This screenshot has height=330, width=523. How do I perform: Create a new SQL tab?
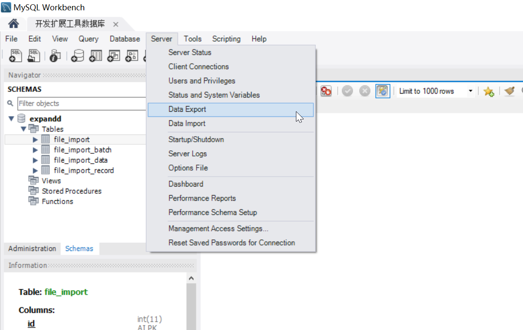(x=15, y=55)
